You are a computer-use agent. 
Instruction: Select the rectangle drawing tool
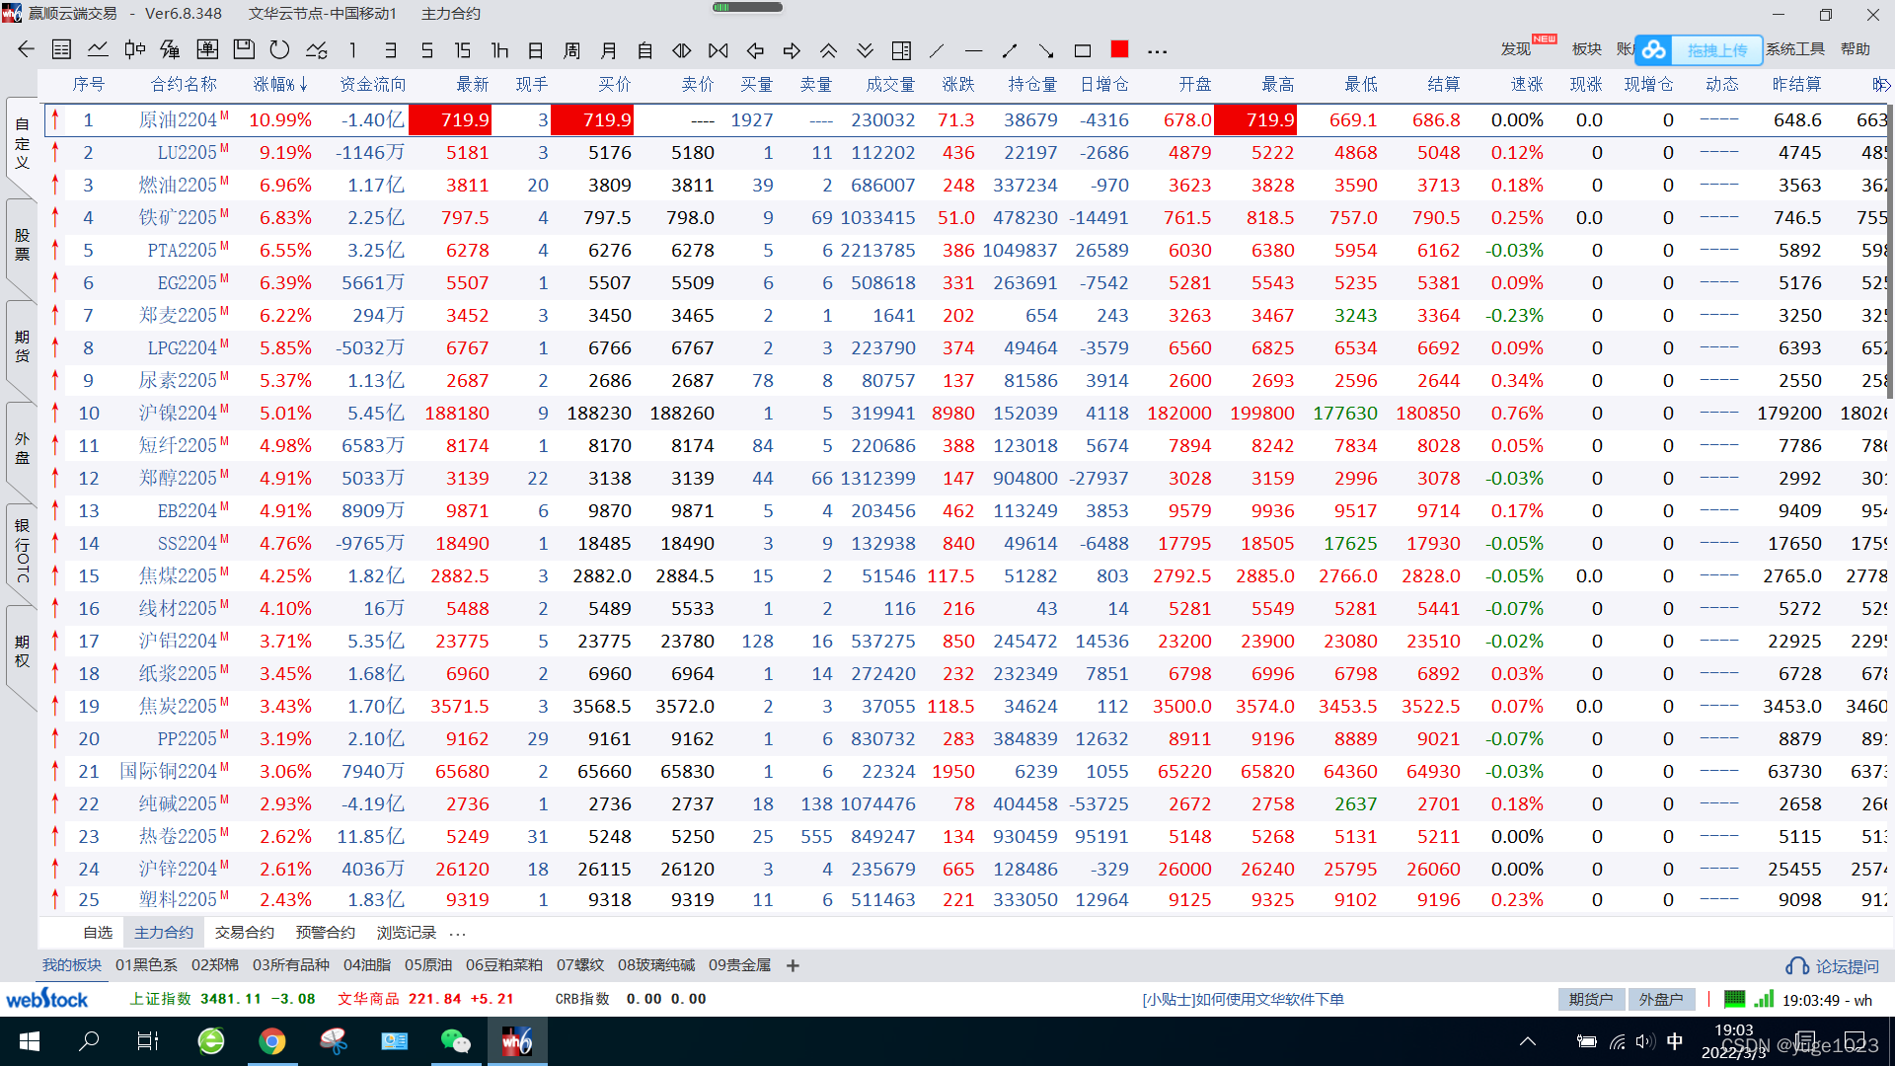point(1083,49)
